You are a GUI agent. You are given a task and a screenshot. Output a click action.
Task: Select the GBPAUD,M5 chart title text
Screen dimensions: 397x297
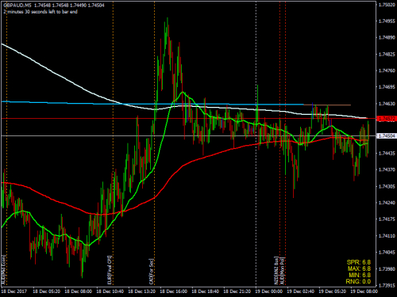point(17,6)
